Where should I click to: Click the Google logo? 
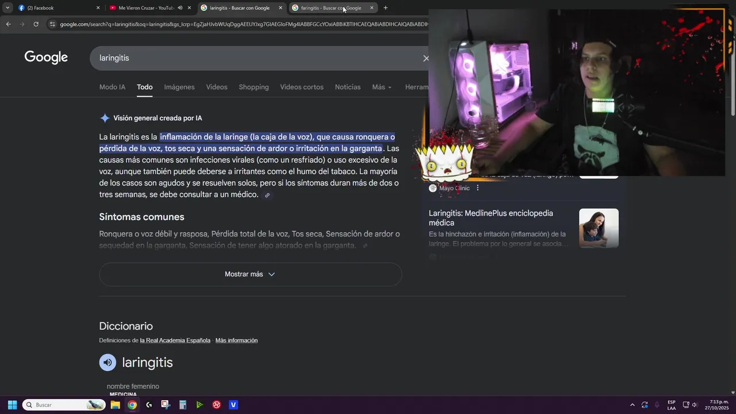pyautogui.click(x=46, y=57)
